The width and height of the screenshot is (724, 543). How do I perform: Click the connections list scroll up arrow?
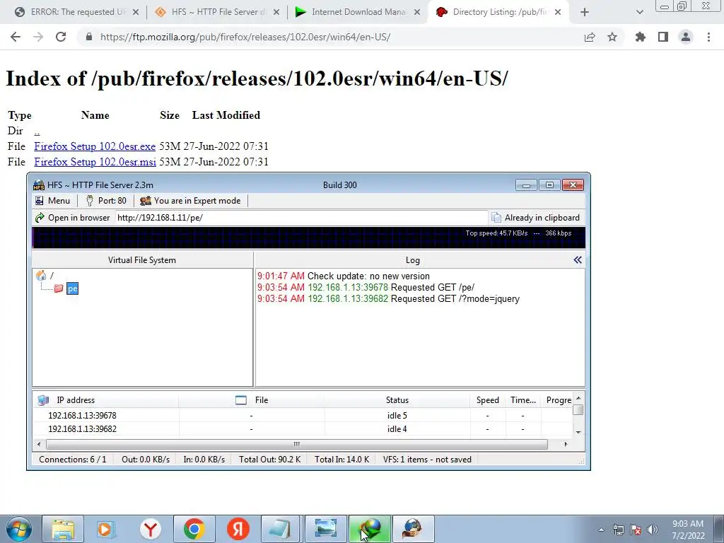point(578,398)
